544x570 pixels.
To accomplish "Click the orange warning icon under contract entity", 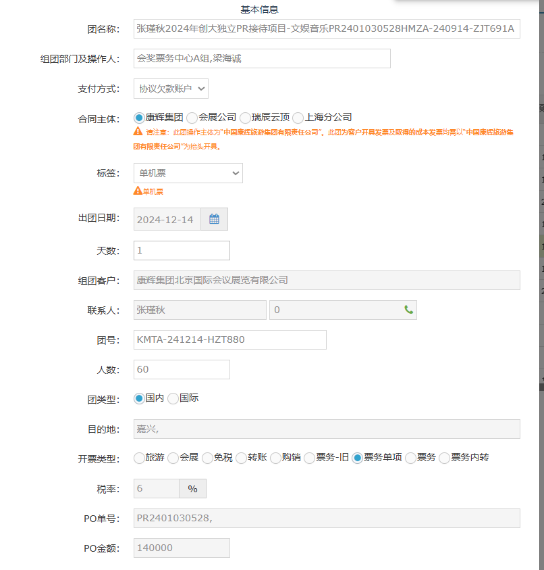I will pos(138,133).
